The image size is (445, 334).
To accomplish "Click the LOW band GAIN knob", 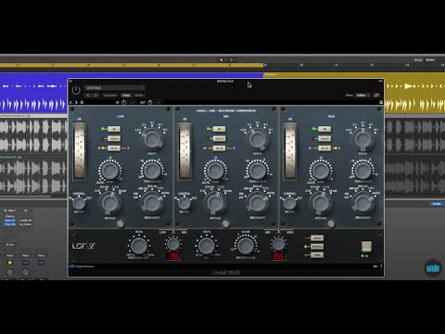I will 109,171.
